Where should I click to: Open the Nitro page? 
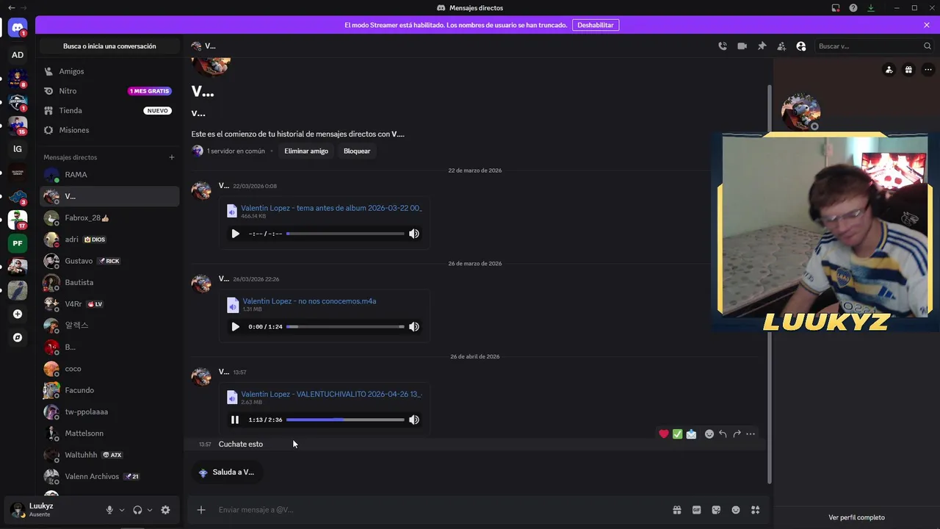109,91
